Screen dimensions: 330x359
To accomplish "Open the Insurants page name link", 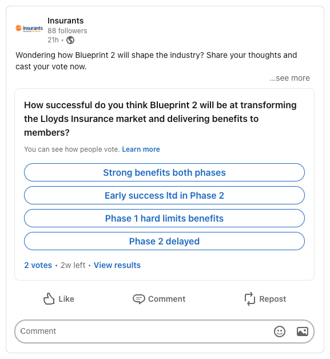I will click(x=65, y=21).
